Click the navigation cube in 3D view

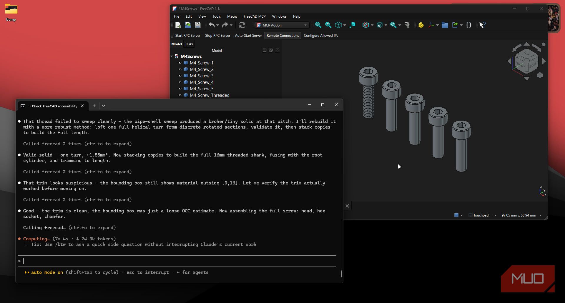pyautogui.click(x=527, y=61)
